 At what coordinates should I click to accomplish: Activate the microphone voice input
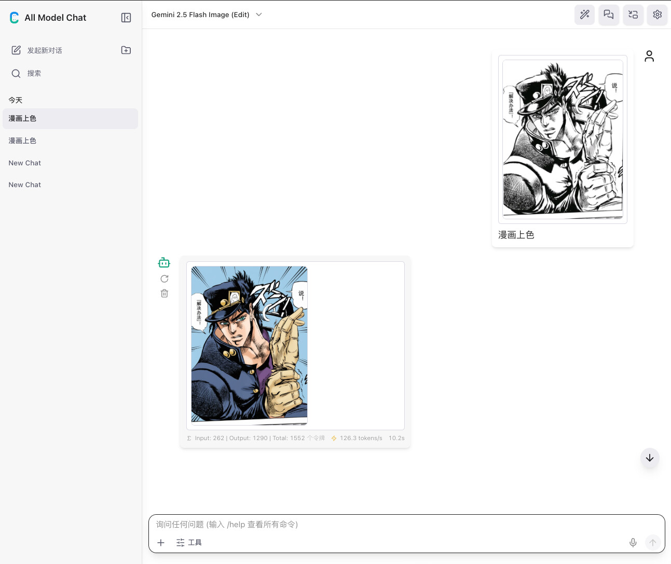tap(633, 543)
